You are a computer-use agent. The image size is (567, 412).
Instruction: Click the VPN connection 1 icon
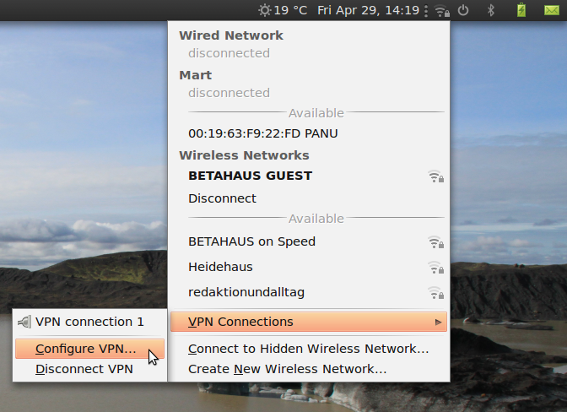click(24, 322)
